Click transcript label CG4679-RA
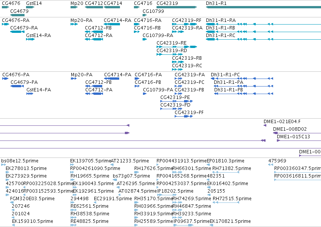This screenshot has width=321, height=227. [24, 28]
